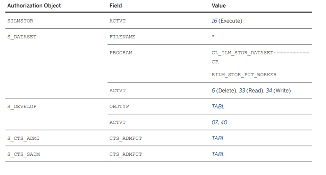Click the Field column header

tap(115, 6)
